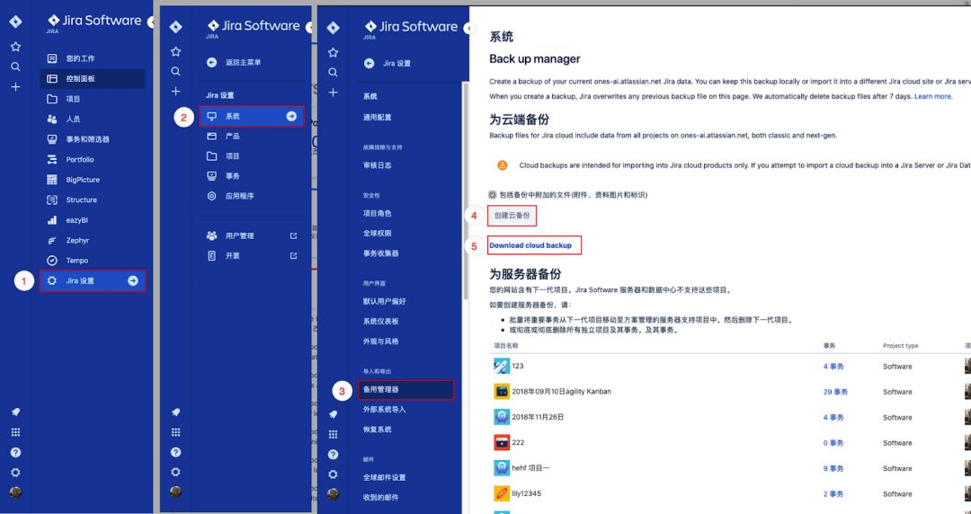This screenshot has height=514, width=971.
Task: Click 返回主菜单 back arrow in the middle panel
Action: pos(212,63)
